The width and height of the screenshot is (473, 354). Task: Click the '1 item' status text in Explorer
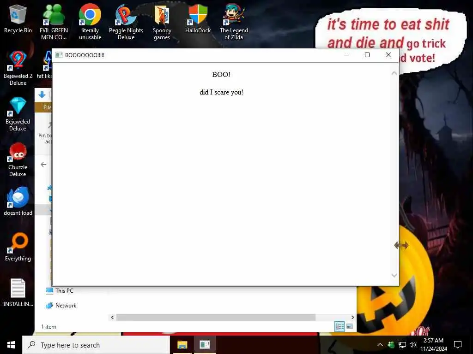coord(49,327)
